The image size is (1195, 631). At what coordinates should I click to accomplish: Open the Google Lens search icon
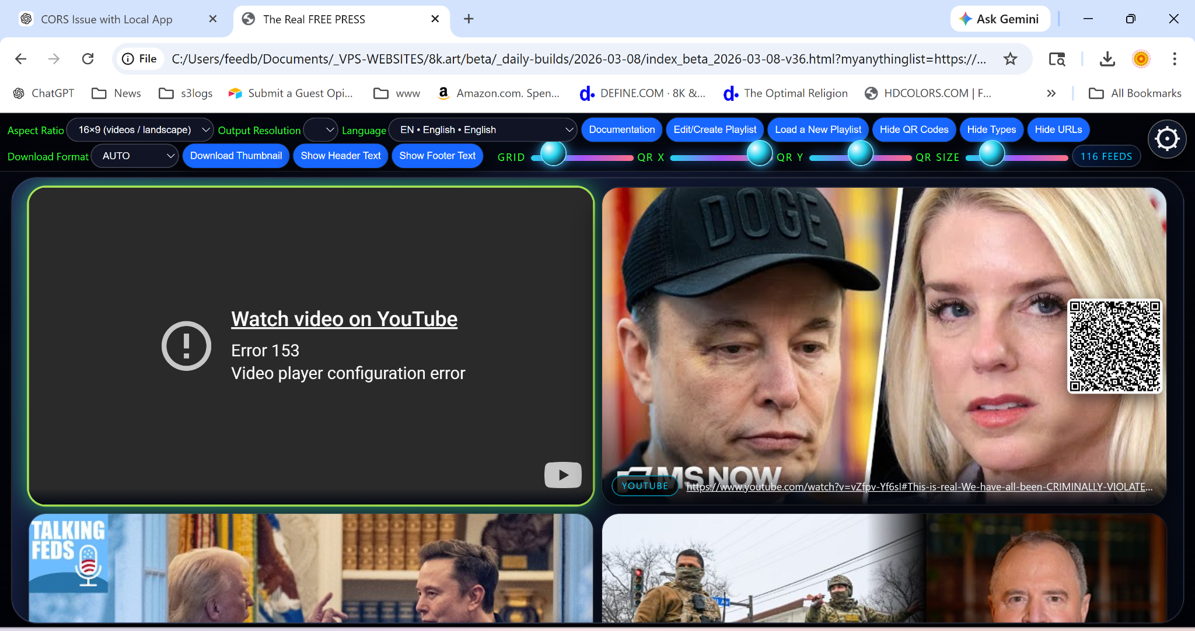[x=1057, y=59]
